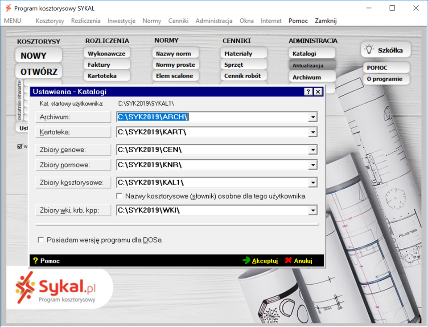Click the POMOC button on right panel
This screenshot has height=327, width=428.
[387, 68]
